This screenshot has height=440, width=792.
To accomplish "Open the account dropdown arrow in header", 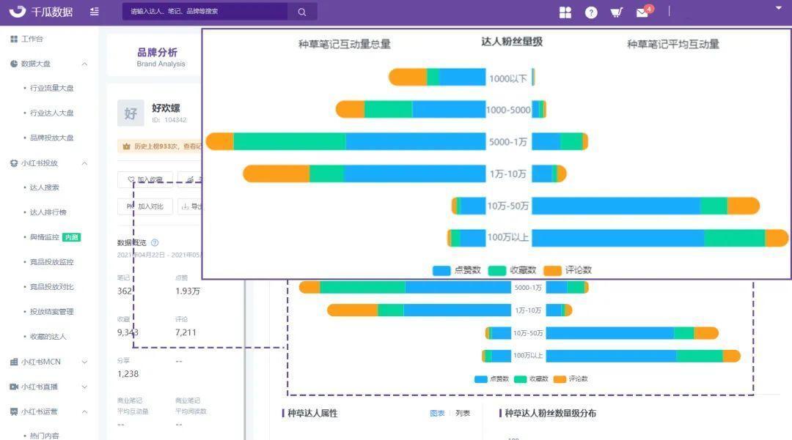I will point(778,8).
